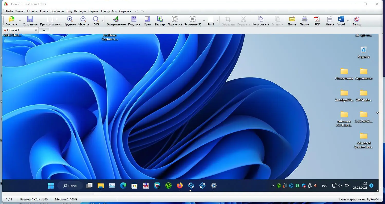This screenshot has width=385, height=204.
Task: Close the Новый 1 tab
Action: coord(36,30)
